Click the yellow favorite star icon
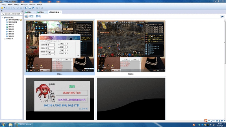 (x=21, y=20)
